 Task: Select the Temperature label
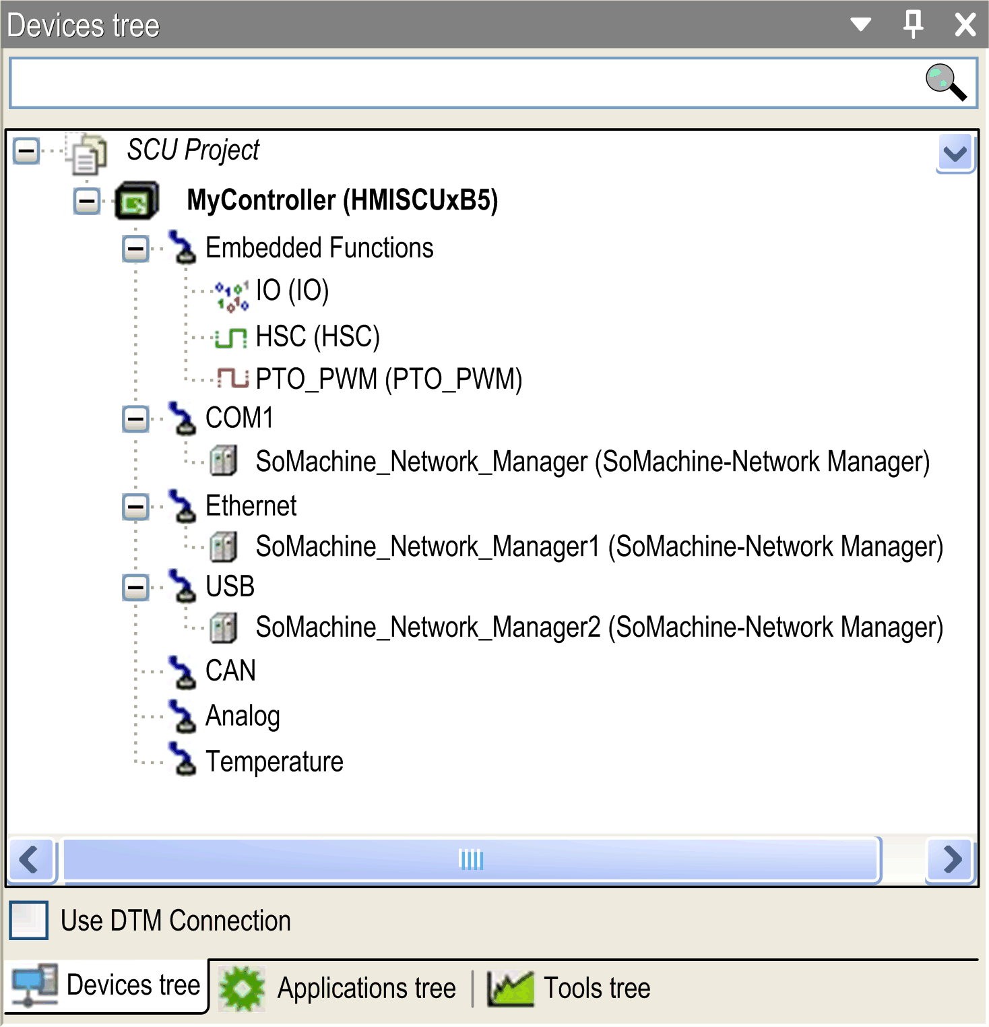[274, 761]
